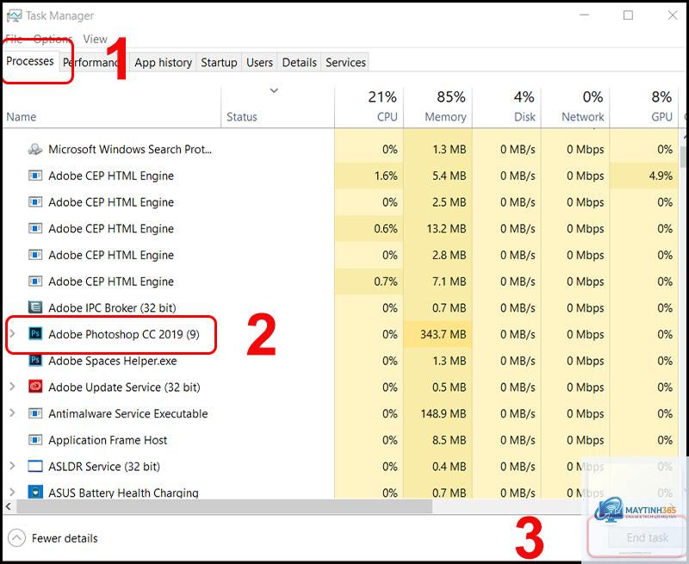
Task: Select the Antimalware Service Executable name text
Action: click(x=127, y=414)
